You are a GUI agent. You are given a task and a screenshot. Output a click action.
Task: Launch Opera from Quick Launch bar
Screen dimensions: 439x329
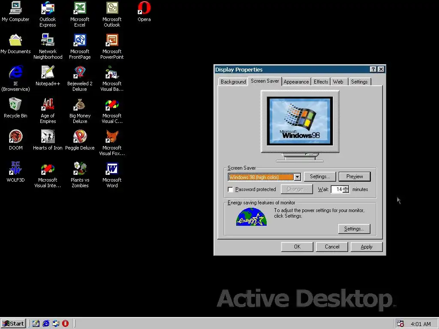(x=65, y=324)
